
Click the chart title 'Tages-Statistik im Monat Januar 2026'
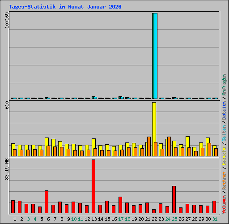pos(65,7)
